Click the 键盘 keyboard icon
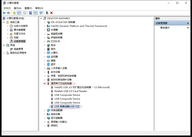Screen dimensions: 192x137 [48, 60]
